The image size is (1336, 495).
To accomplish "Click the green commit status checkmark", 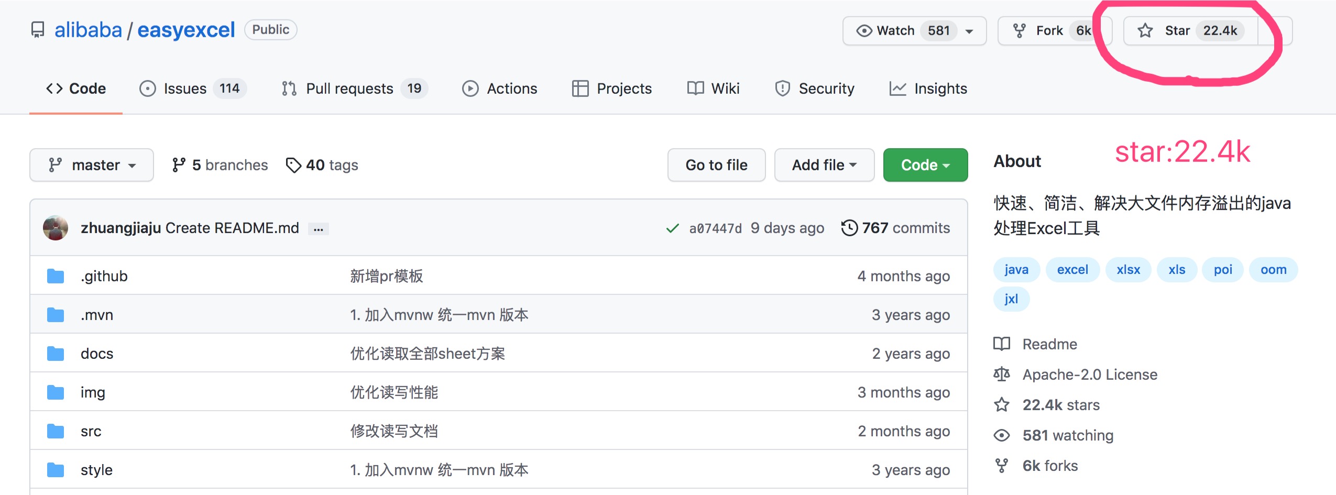I will [672, 228].
